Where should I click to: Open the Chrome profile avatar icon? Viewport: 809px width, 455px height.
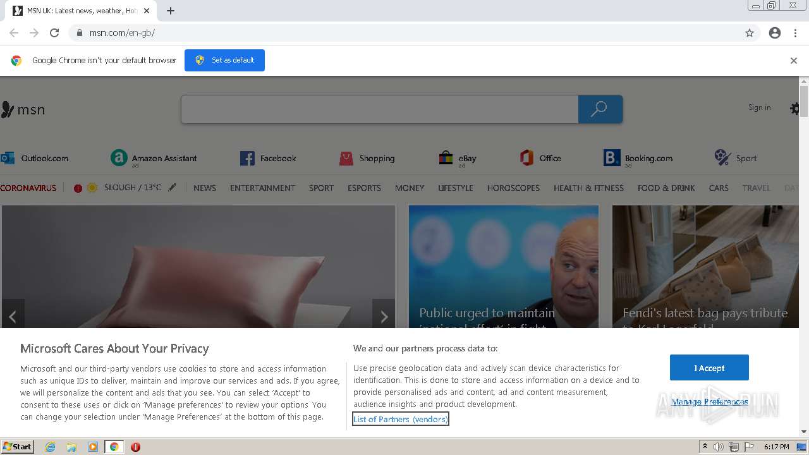tap(775, 33)
